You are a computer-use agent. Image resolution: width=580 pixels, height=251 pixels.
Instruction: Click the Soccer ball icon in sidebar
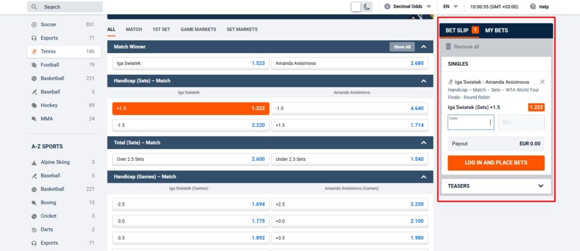[x=35, y=25]
